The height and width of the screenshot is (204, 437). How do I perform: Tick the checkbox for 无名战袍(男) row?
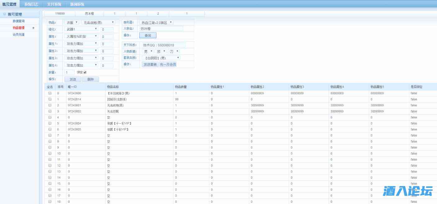[50, 105]
